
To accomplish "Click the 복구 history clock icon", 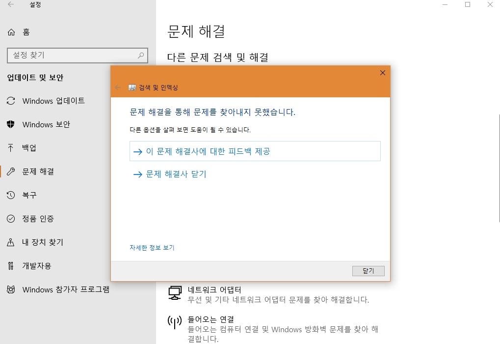I will [x=11, y=195].
